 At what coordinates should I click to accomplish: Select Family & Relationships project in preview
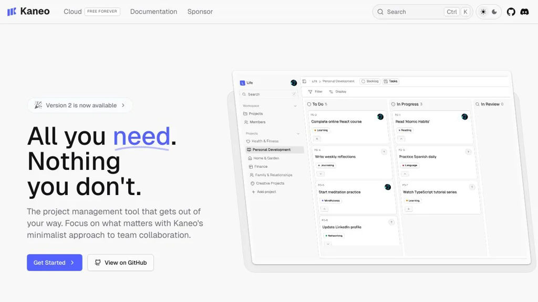(x=271, y=175)
